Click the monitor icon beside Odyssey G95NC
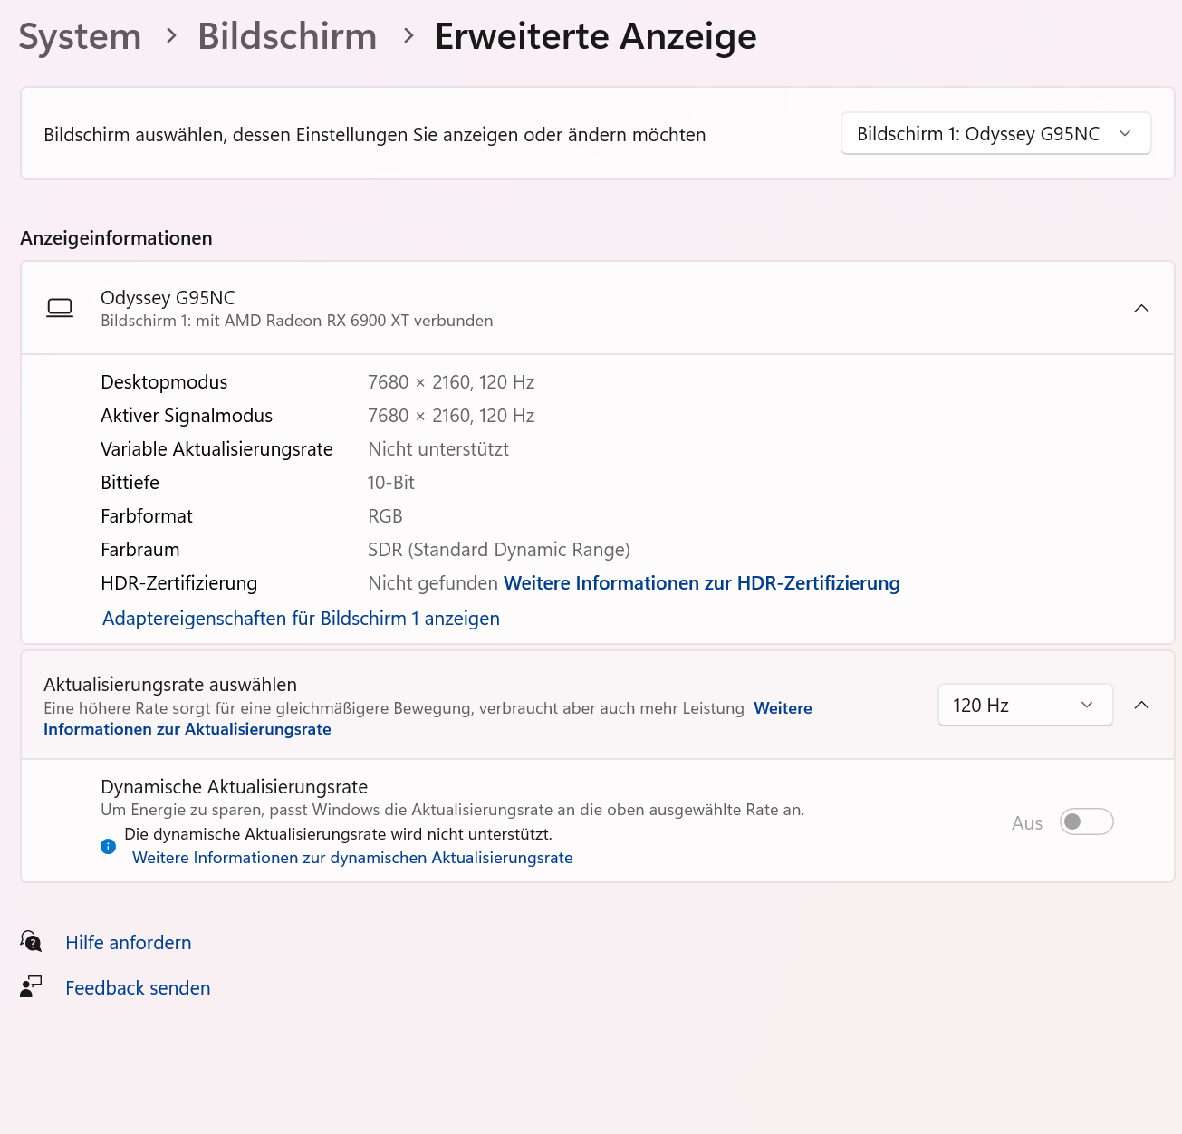1182x1134 pixels. pyautogui.click(x=60, y=309)
